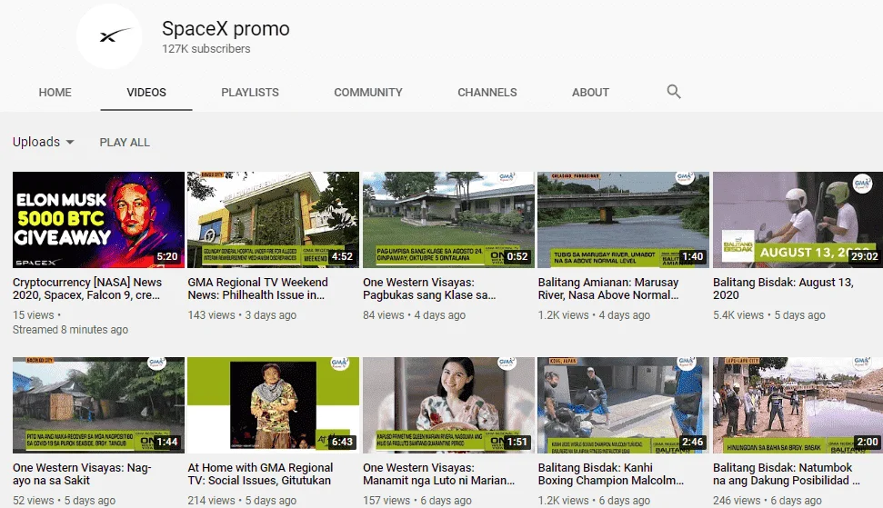Click the 5.4K views 5 days ago text
Screen dimensions: 883x508
769,315
